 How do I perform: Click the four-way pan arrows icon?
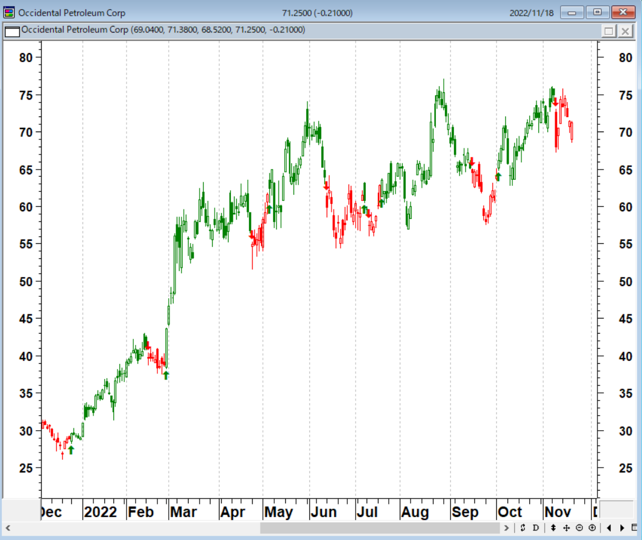[566, 528]
